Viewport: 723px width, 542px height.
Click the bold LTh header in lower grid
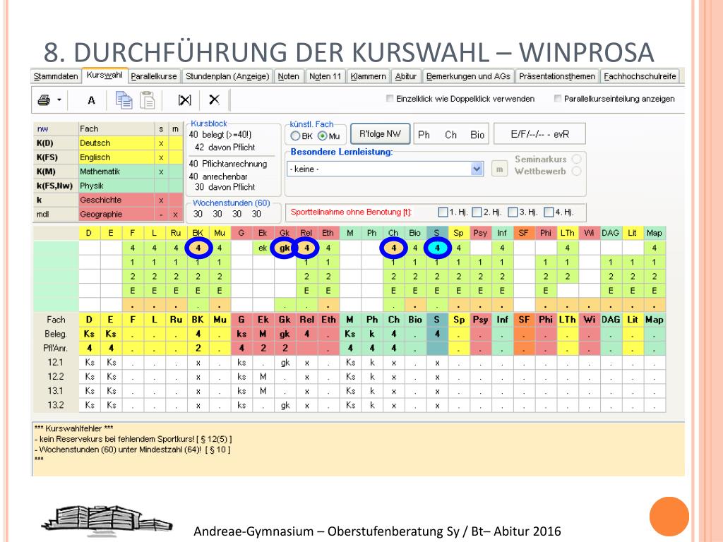pos(567,320)
